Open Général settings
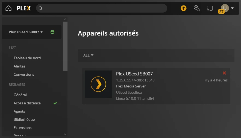Screen dimensions: 241x138 20,95
